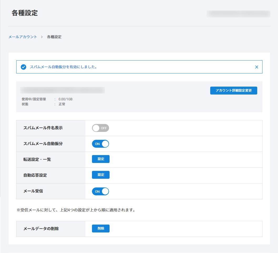
Task: Click the blurred email address in account panel
Action: (63, 90)
